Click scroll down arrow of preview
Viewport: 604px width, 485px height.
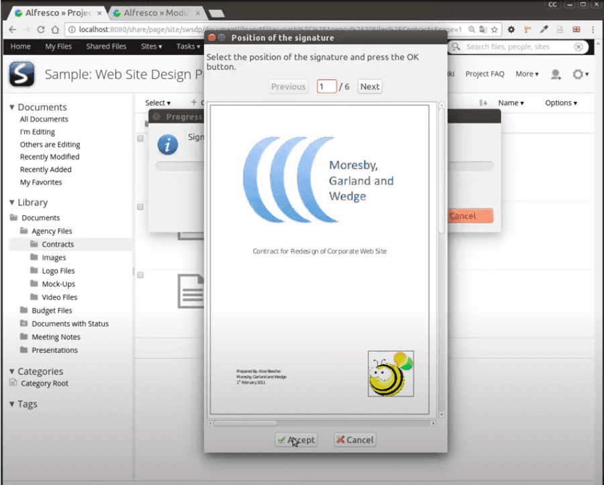(442, 415)
